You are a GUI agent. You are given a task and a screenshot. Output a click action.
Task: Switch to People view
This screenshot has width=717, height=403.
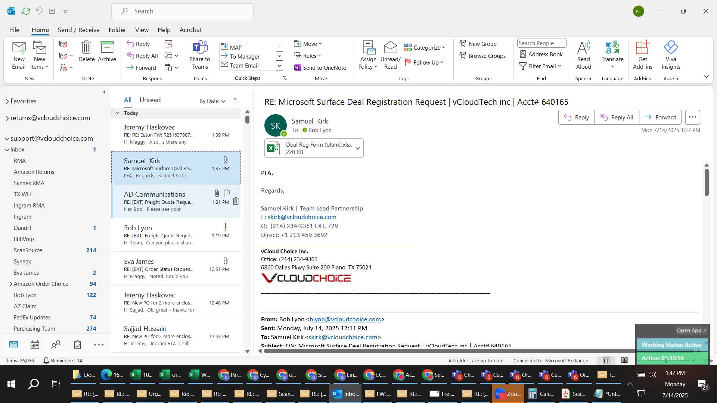(56, 344)
